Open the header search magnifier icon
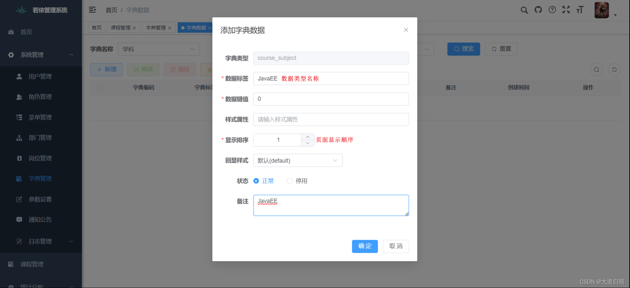The image size is (630, 288). [524, 10]
